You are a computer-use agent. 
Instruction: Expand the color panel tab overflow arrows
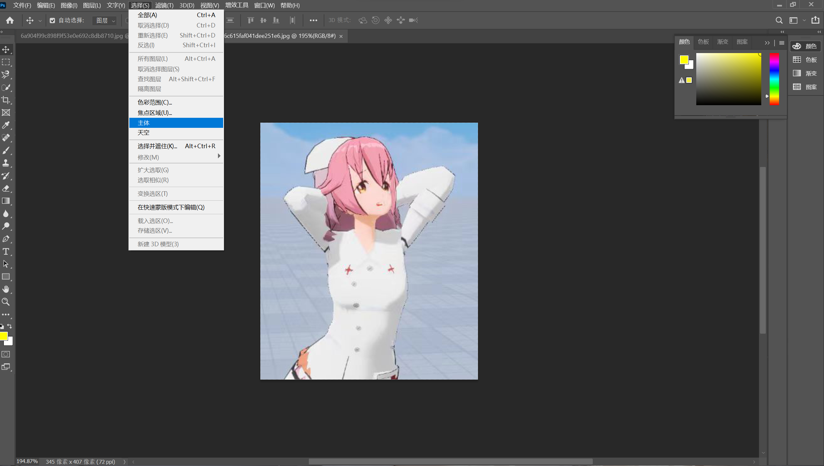point(767,43)
